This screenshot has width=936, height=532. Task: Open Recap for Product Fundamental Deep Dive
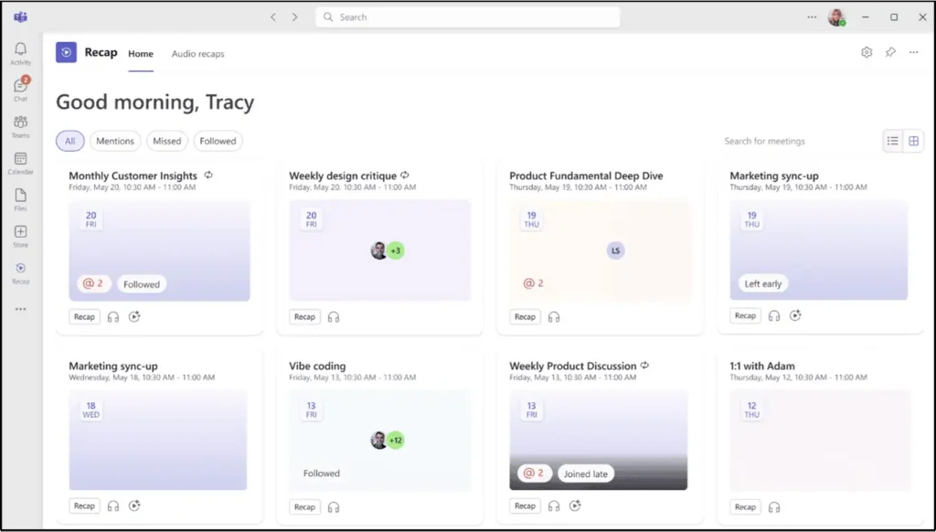click(525, 317)
